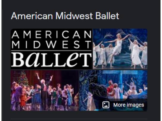Image resolution: width=162 pixels, height=121 pixels.
Task: Click the Christmas tree in party photo
Action: [23, 78]
